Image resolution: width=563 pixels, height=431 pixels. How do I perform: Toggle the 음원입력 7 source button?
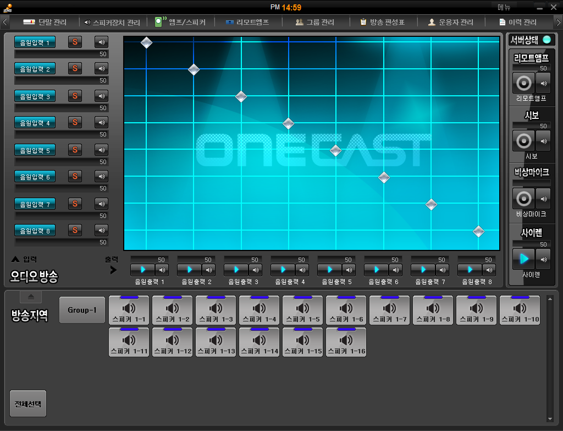click(x=35, y=204)
